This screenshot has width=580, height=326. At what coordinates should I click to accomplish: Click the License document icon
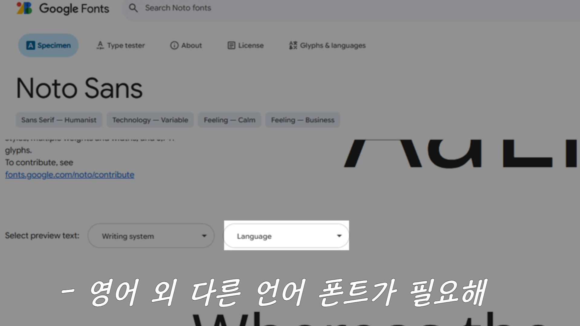coord(231,45)
